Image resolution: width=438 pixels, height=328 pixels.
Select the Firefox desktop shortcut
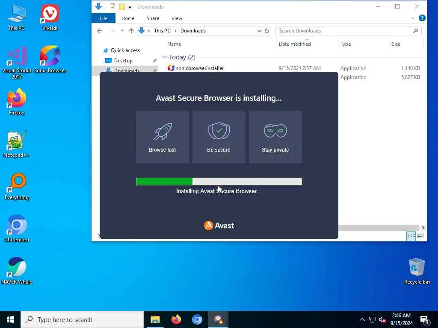[x=17, y=102]
